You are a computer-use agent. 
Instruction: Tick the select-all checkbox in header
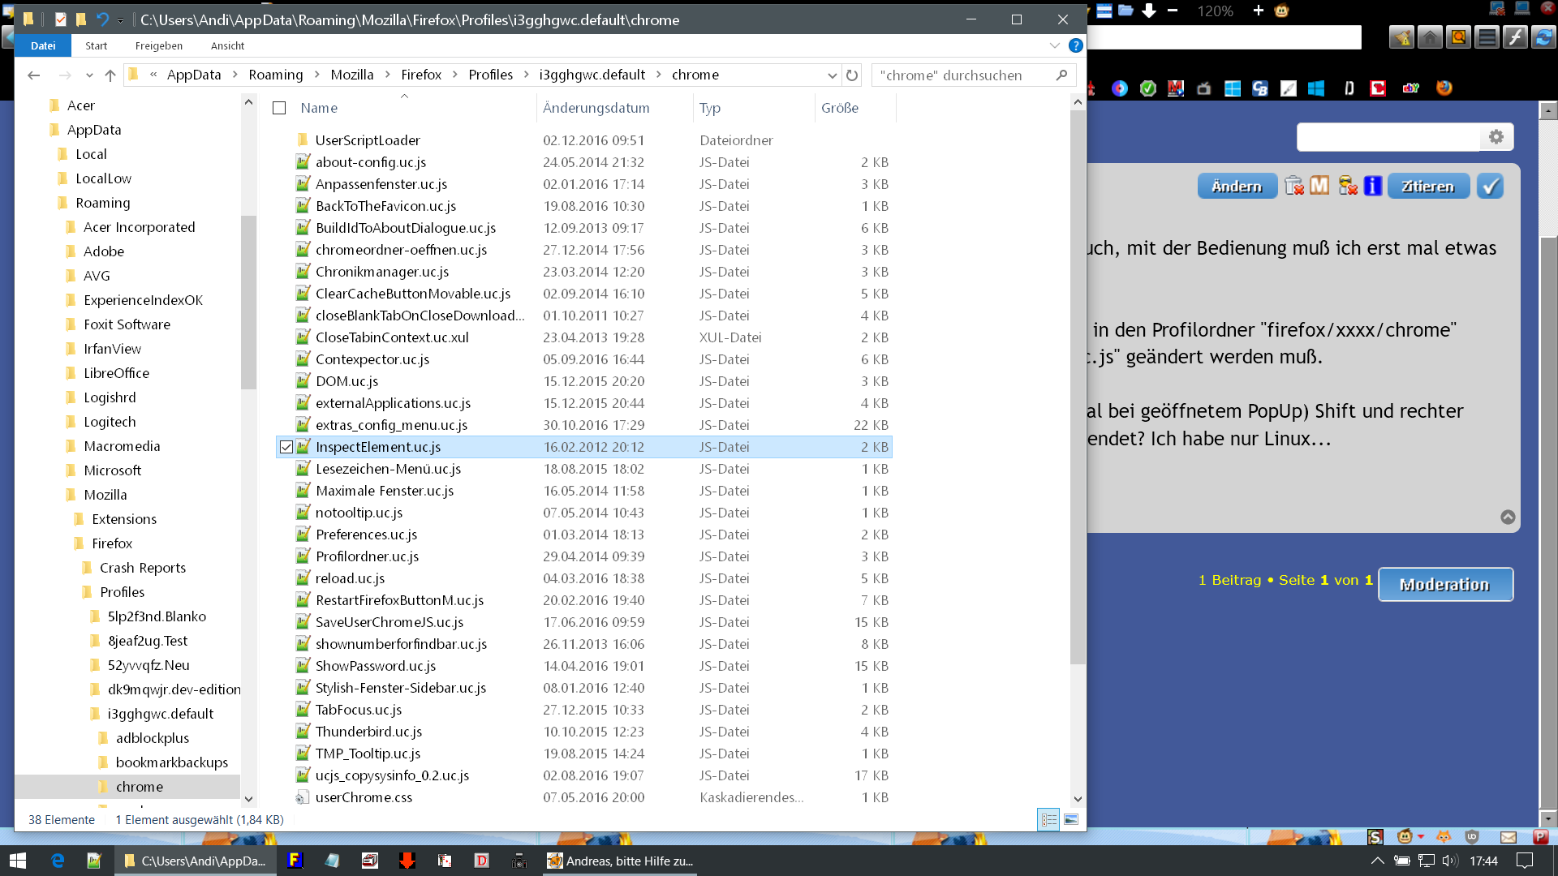(x=279, y=108)
